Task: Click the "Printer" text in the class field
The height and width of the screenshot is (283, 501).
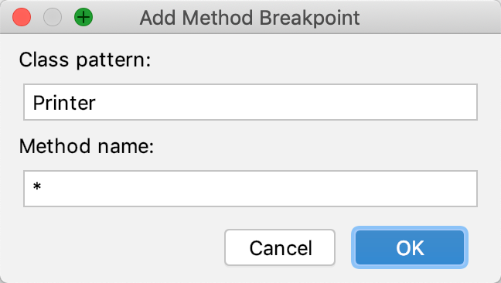Action: coord(64,103)
